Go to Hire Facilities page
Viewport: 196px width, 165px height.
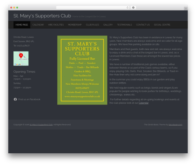point(56,25)
